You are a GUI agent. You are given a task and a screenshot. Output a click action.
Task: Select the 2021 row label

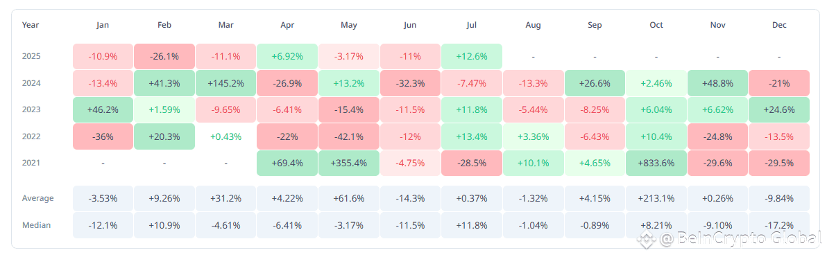(x=31, y=163)
